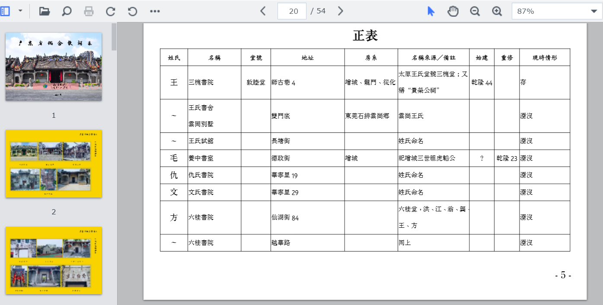Activate the select cursor tool
This screenshot has height=305, width=603.
(x=431, y=11)
